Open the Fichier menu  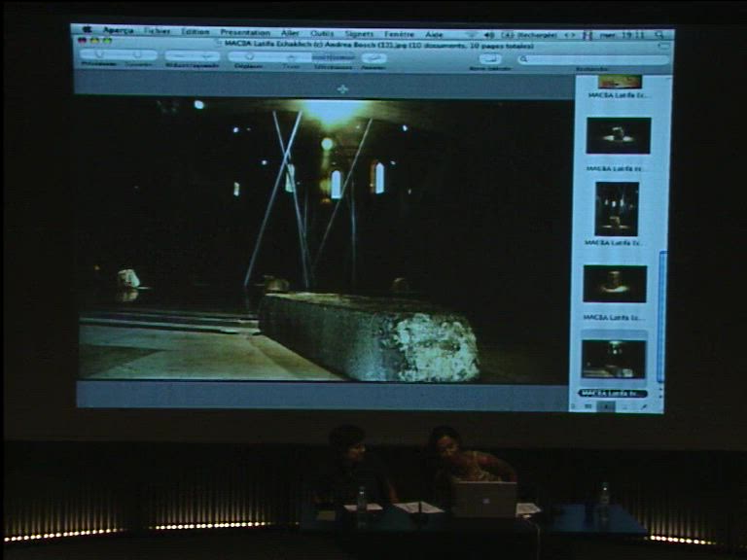[x=158, y=32]
